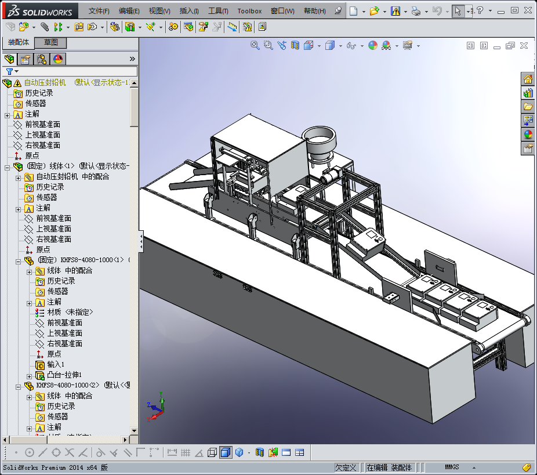Open the Toolbox menu

[249, 11]
